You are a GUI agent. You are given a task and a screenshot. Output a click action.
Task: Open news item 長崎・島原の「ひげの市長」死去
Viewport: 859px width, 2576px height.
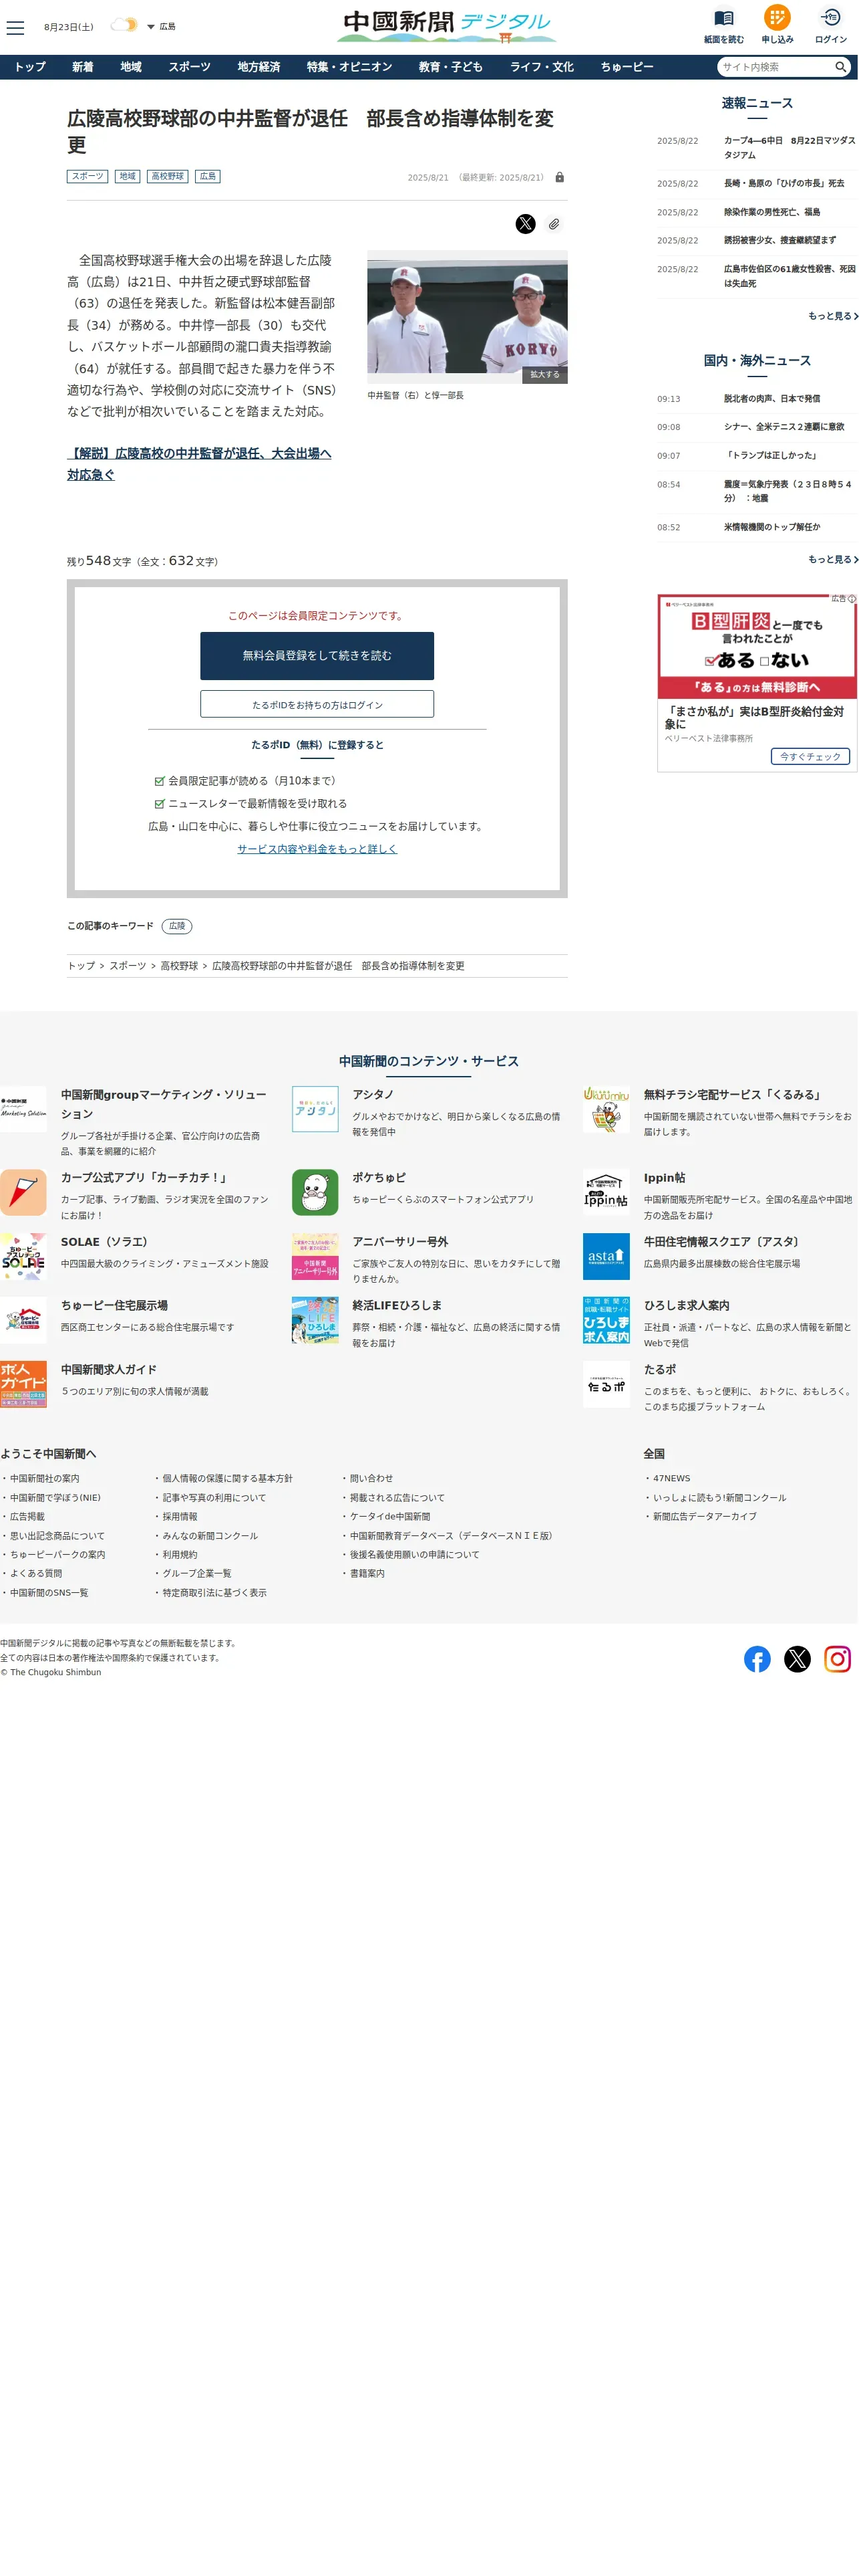[784, 184]
